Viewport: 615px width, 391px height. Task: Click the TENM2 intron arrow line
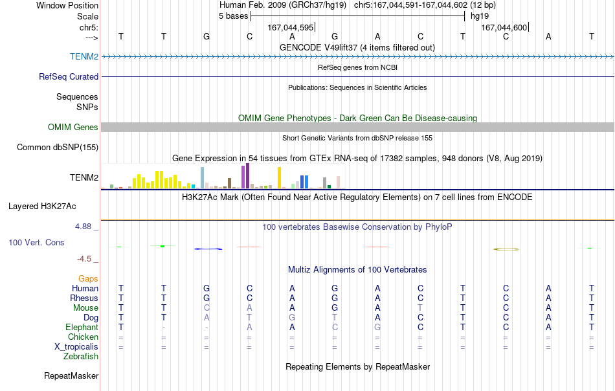pos(357,57)
